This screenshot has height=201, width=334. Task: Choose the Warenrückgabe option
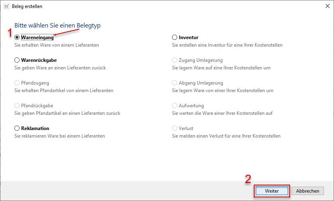[x=17, y=60]
